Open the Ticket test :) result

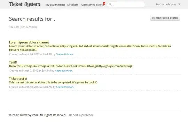pyautogui.click(x=18, y=79)
